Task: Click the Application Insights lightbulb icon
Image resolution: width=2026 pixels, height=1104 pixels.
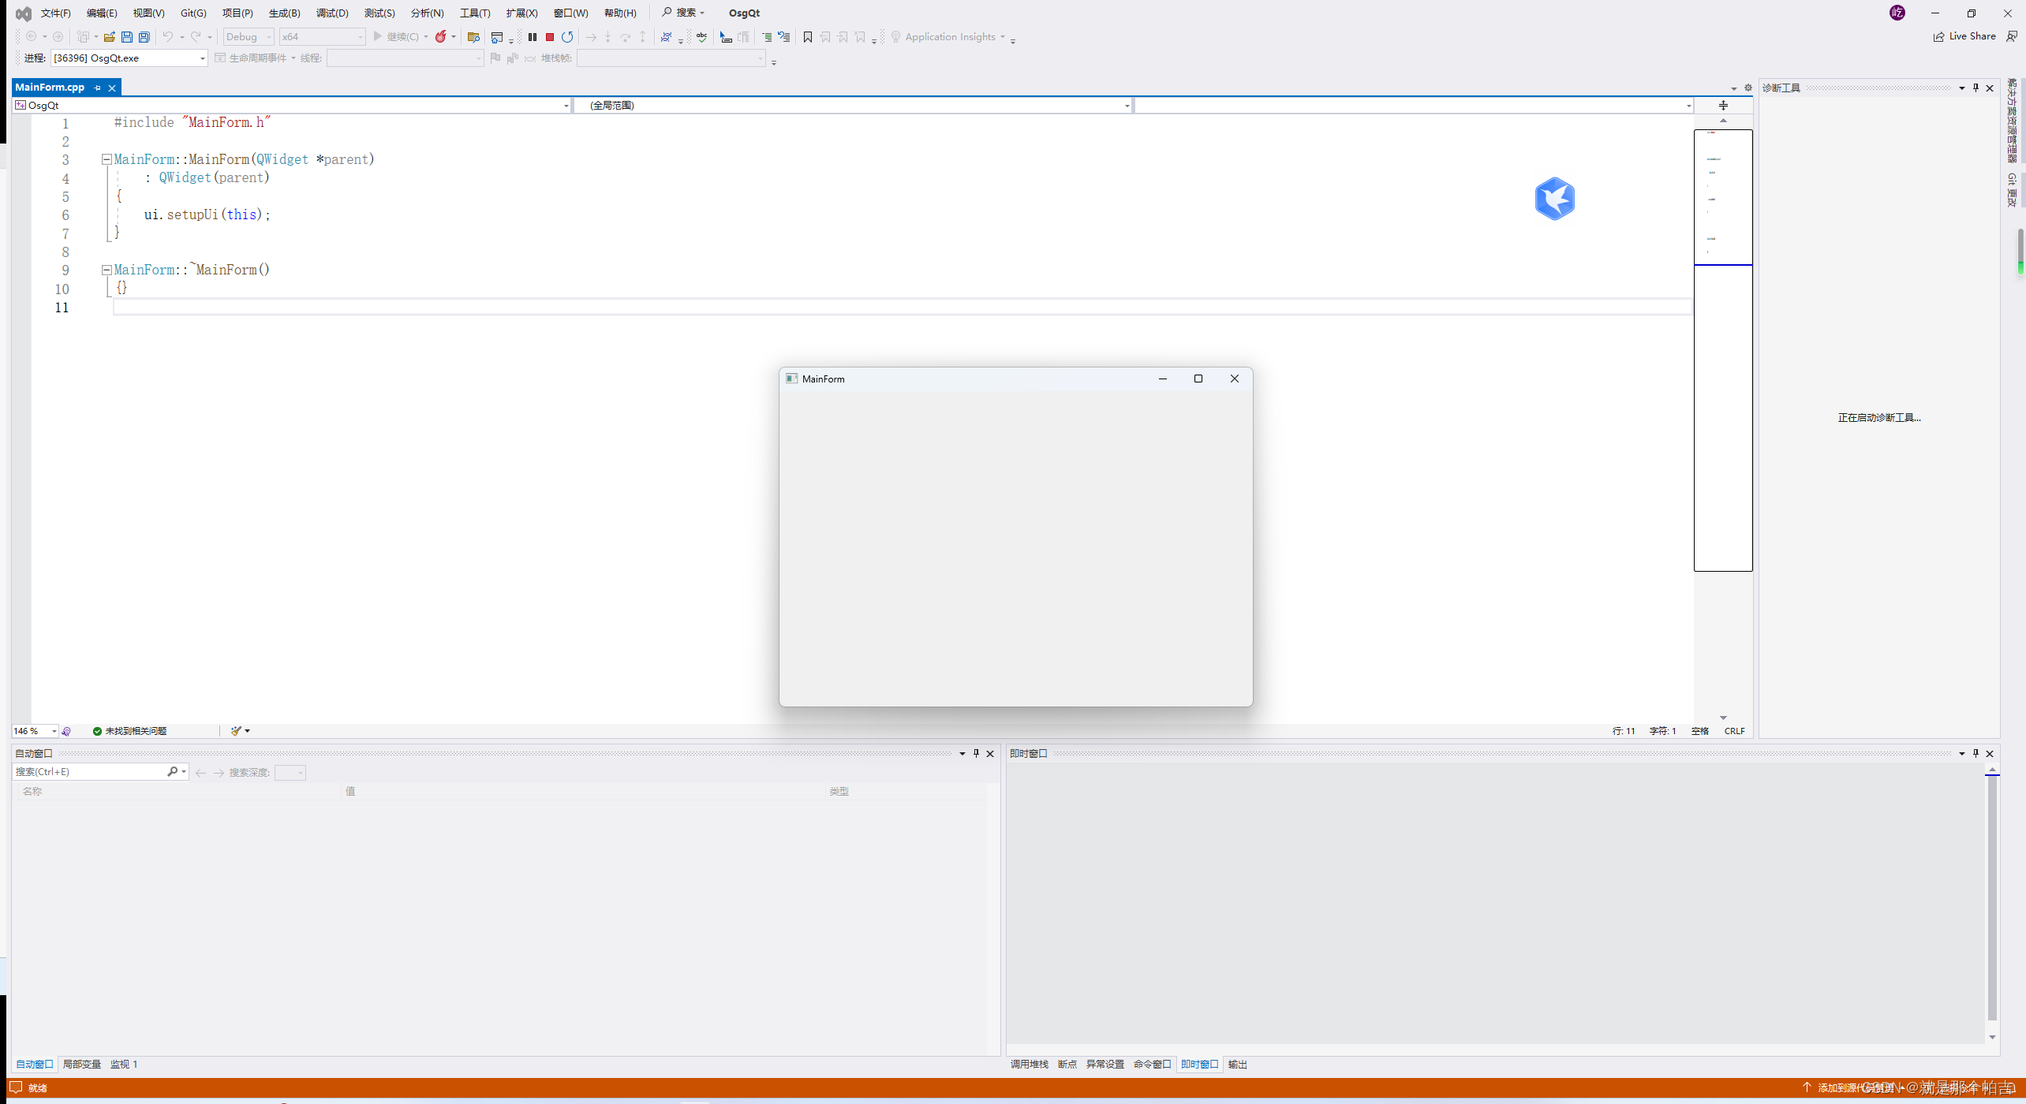Action: (895, 37)
